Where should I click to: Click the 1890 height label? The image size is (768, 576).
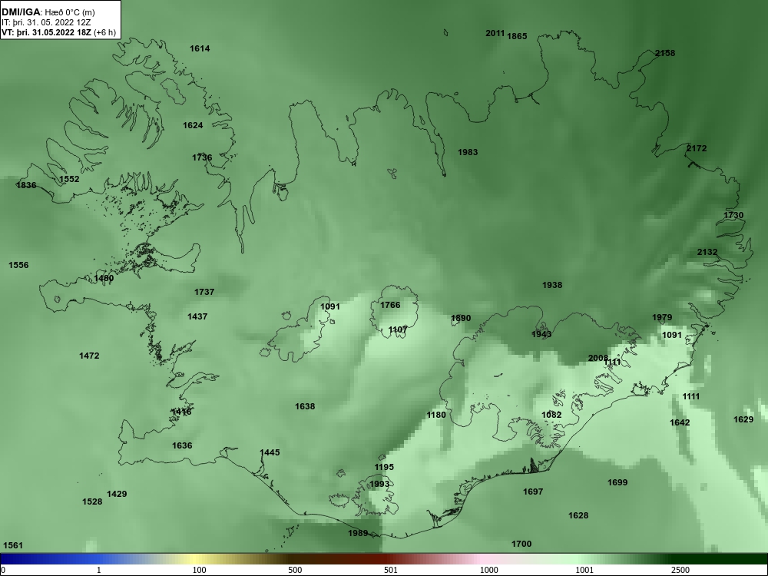[x=461, y=319]
